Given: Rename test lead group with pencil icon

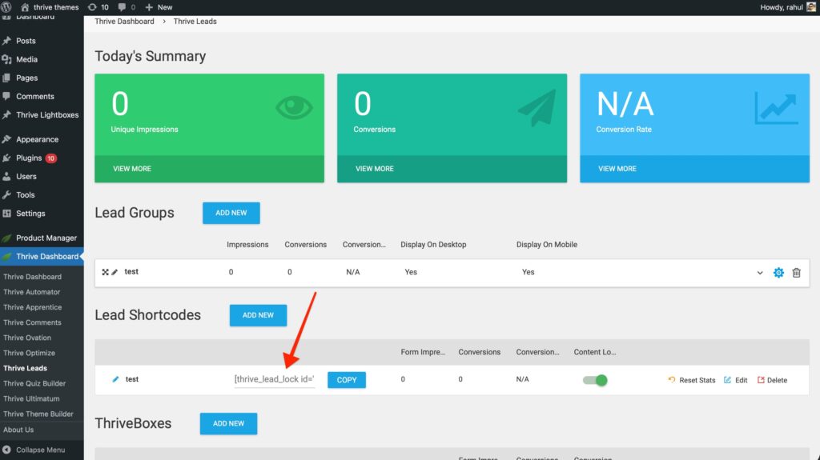Looking at the screenshot, I should [x=115, y=272].
